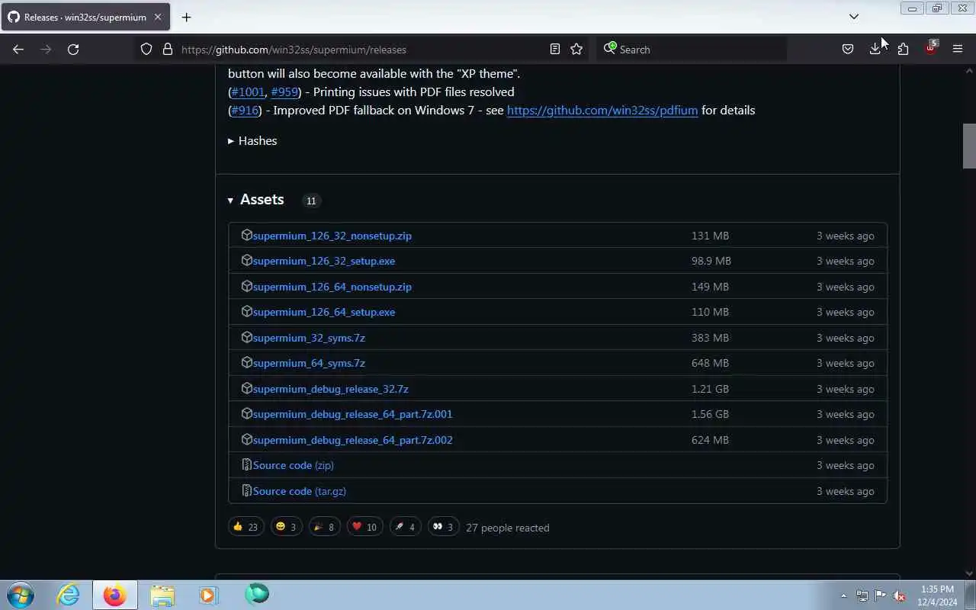
Task: Open issue #1001 link
Action: point(248,92)
